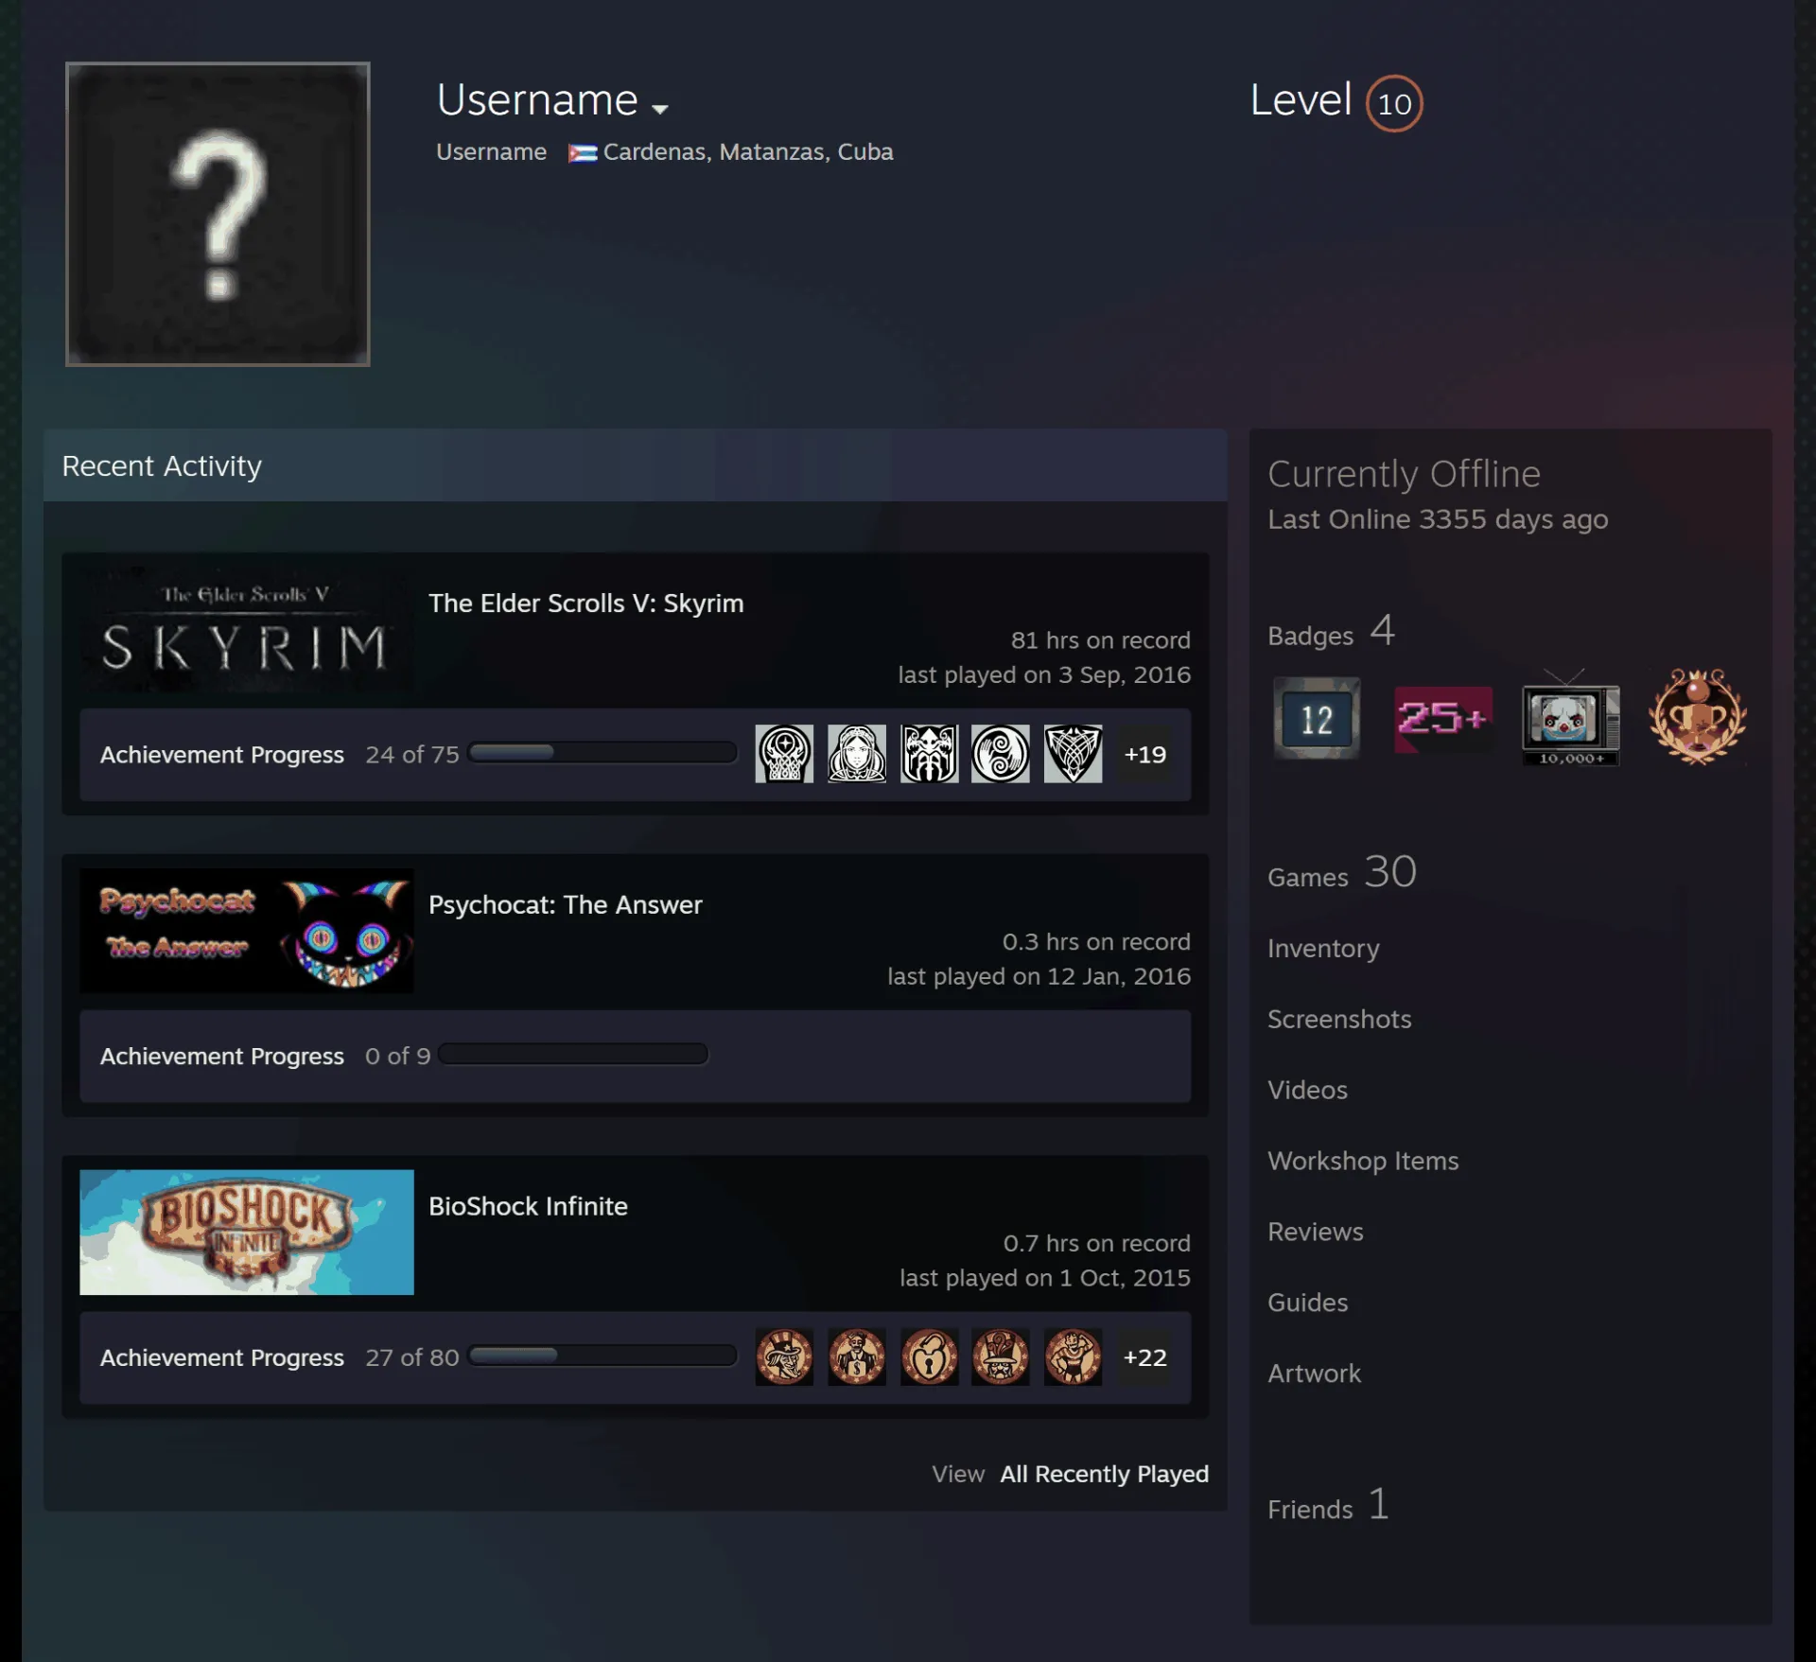Viewport: 1816px width, 1662px height.
Task: Browse Workshop Items
Action: point(1363,1161)
